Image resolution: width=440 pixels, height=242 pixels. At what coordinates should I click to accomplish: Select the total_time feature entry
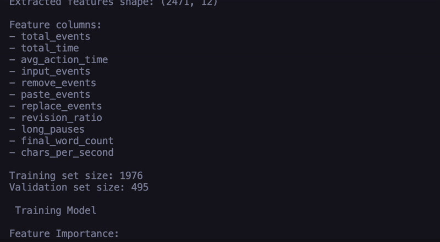pos(50,48)
